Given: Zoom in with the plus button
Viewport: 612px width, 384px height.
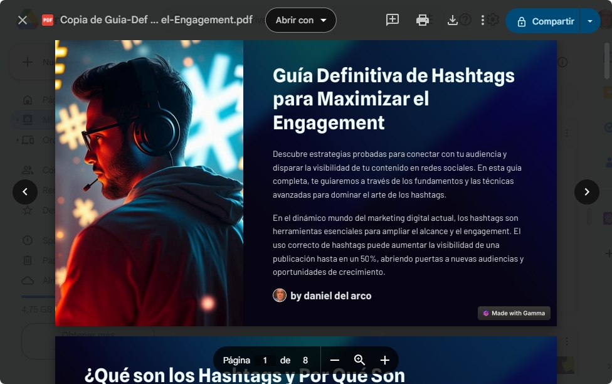Looking at the screenshot, I should tap(385, 360).
